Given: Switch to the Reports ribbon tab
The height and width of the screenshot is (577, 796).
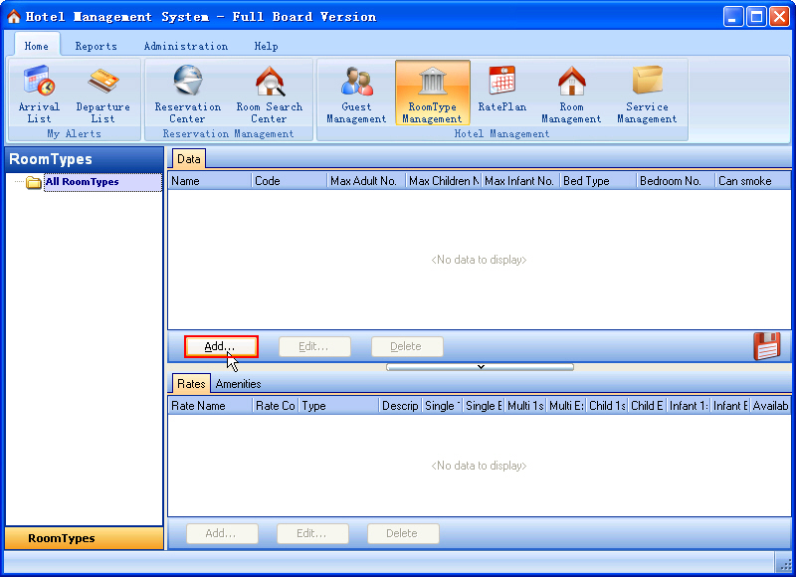Looking at the screenshot, I should point(96,46).
